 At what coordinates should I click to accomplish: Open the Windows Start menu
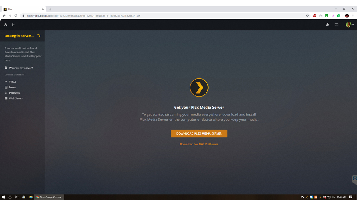[x=3, y=197]
